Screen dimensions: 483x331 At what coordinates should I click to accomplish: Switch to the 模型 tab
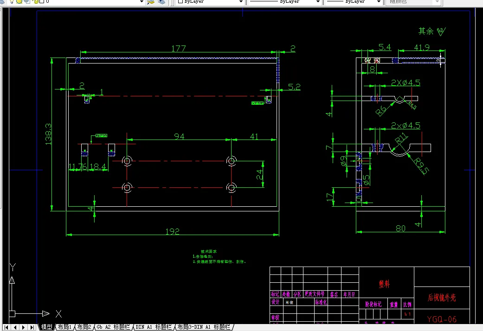[46, 327]
